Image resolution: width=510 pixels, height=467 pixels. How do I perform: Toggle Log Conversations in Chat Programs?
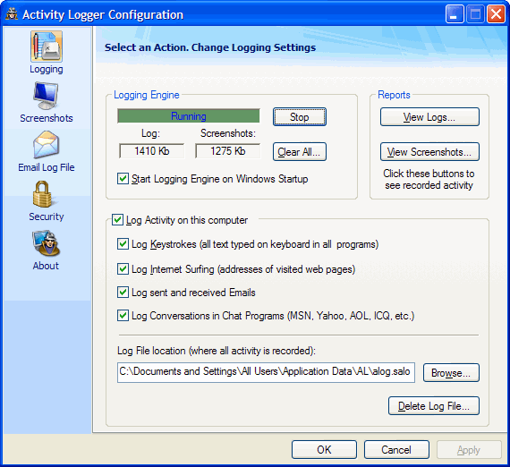click(x=123, y=316)
